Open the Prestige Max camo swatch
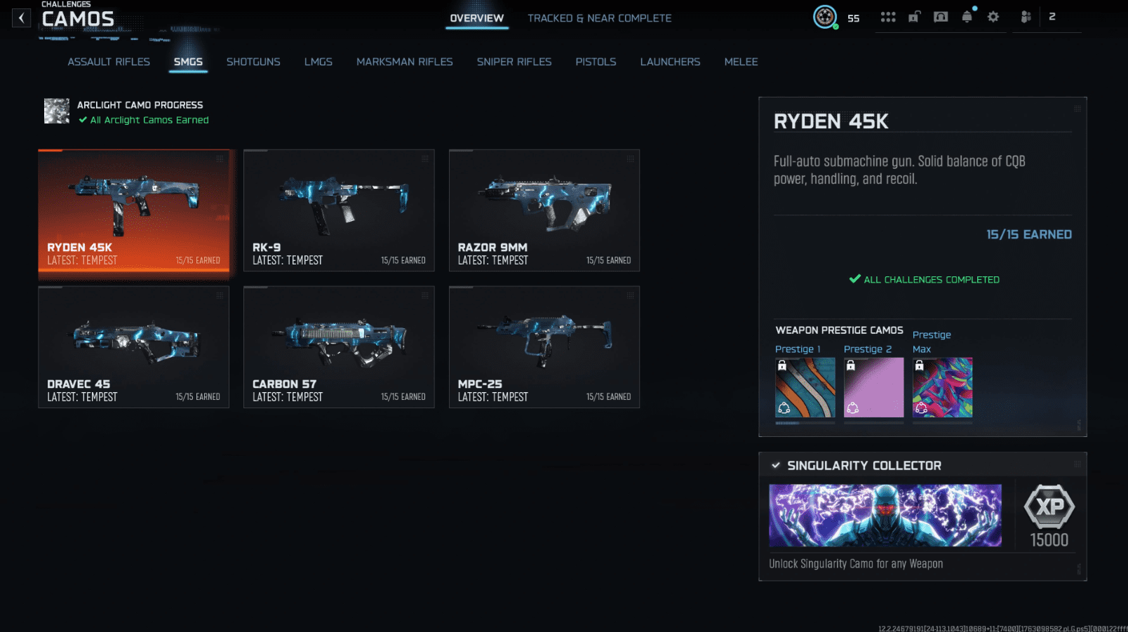The image size is (1128, 632). 942,386
